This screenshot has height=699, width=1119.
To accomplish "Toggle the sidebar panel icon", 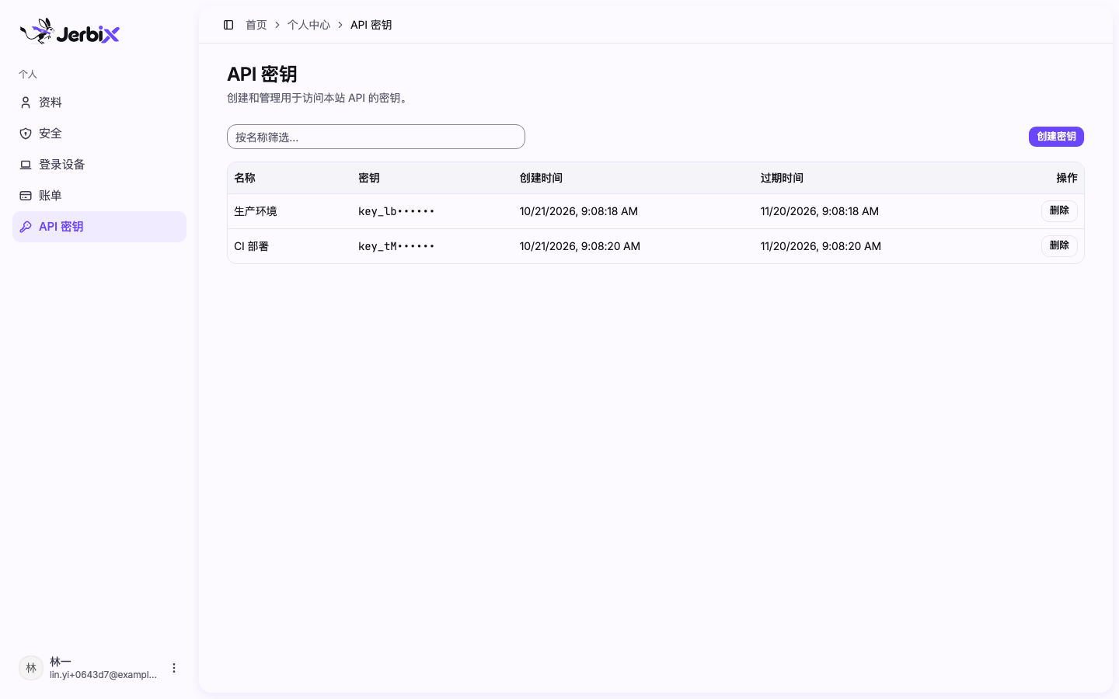I will tap(228, 25).
